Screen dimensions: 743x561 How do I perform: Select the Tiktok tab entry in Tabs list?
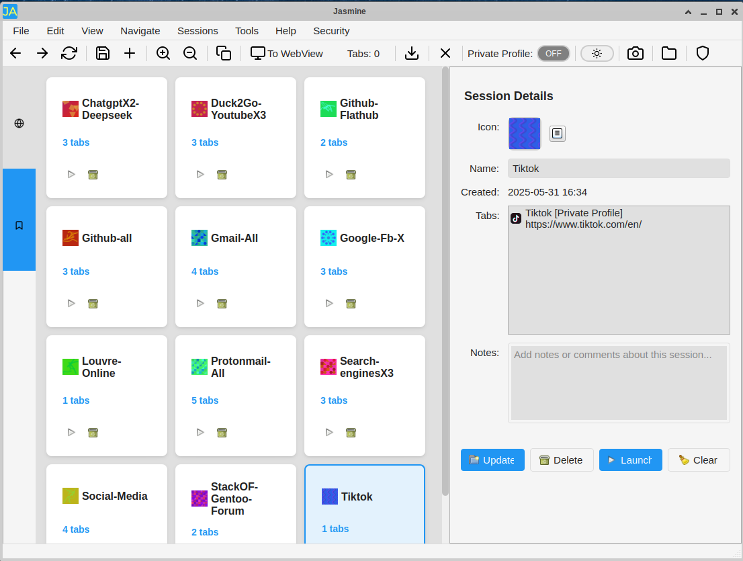[x=619, y=218]
